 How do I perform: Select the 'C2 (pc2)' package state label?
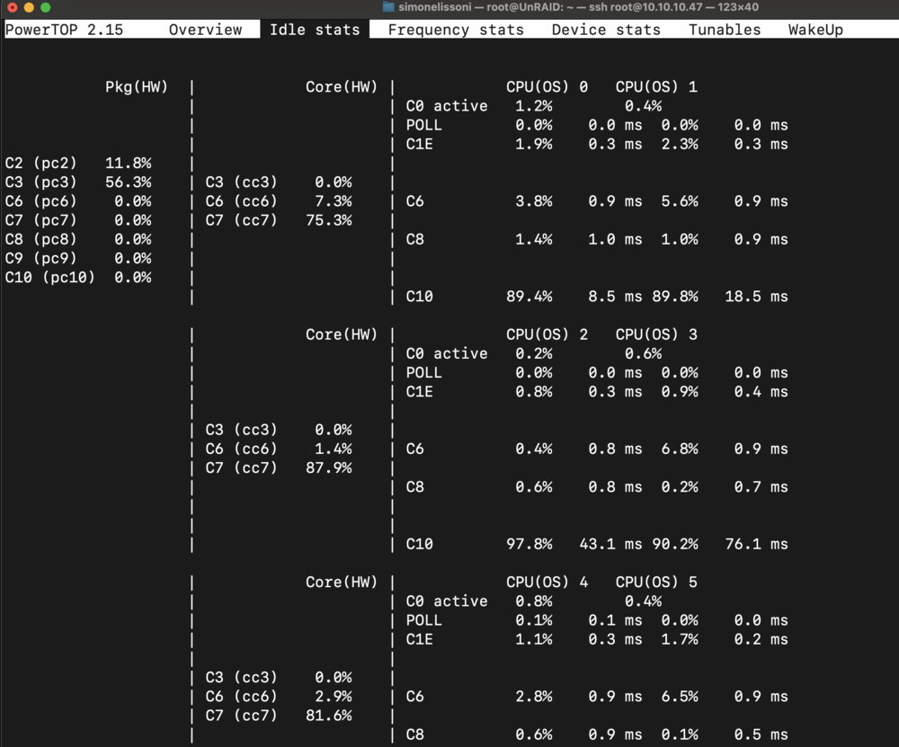pos(40,163)
